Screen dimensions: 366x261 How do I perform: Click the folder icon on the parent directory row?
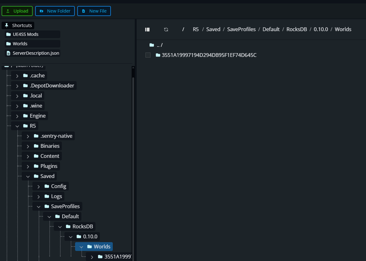pos(152,45)
